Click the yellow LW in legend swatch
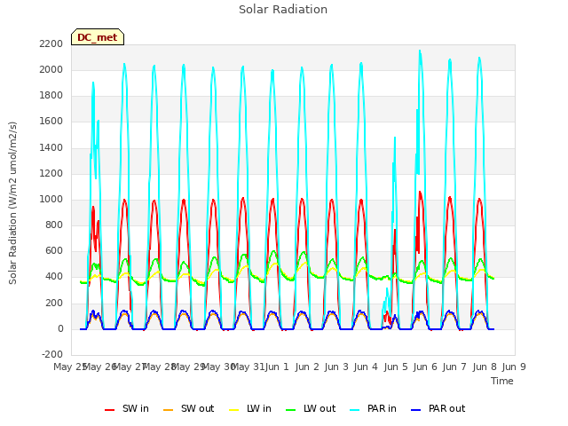Screen dimensions: 568x426 [x=234, y=410]
